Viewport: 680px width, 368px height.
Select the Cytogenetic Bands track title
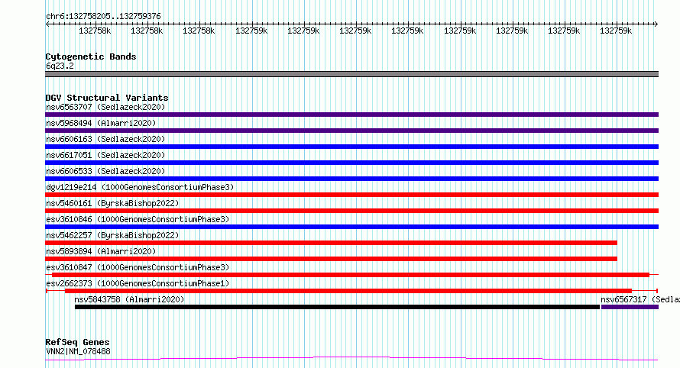(x=91, y=56)
